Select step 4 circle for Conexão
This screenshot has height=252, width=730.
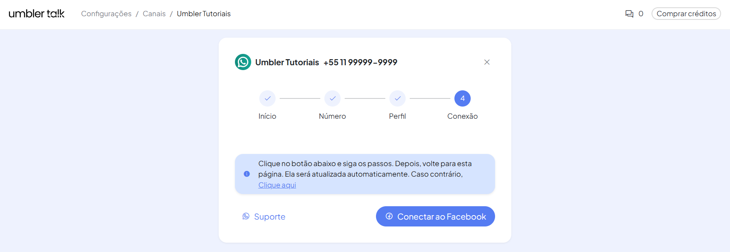(463, 98)
